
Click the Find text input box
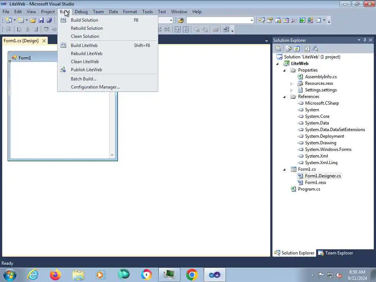218,21
